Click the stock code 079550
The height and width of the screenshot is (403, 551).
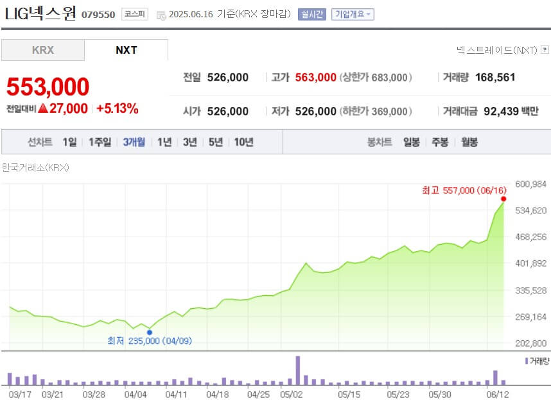tap(98, 15)
